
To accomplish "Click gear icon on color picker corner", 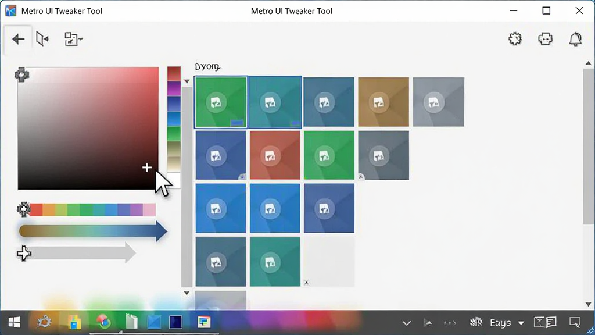I will point(21,74).
